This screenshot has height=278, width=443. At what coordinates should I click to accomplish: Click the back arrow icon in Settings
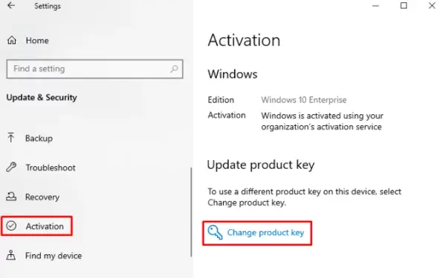[x=11, y=5]
